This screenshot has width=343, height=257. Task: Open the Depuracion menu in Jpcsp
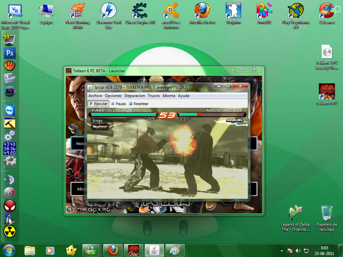tap(135, 96)
